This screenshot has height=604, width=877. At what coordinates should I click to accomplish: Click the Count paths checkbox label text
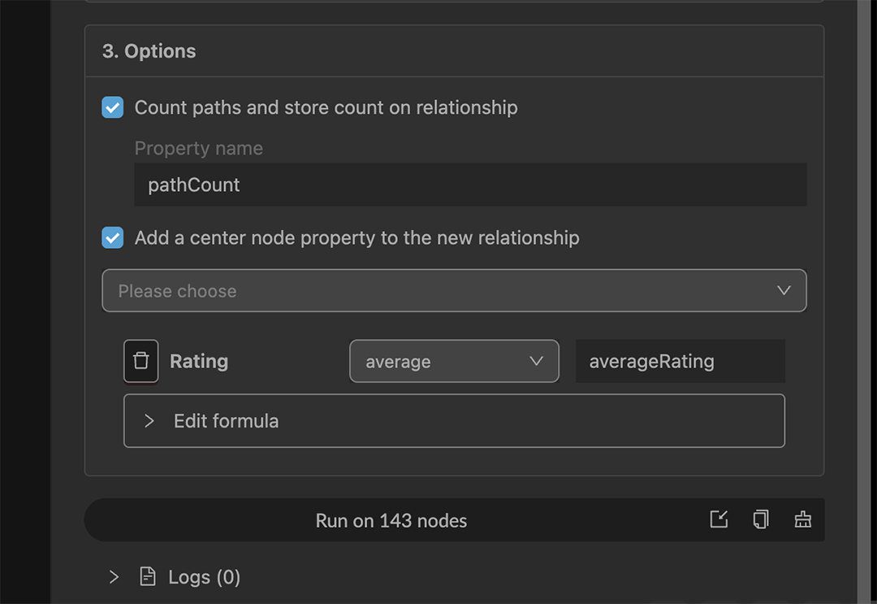[x=326, y=107]
